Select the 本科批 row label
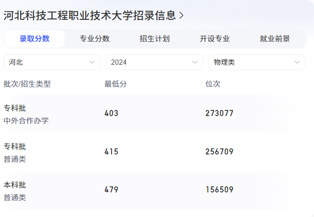This screenshot has width=314, height=217. pyautogui.click(x=15, y=185)
